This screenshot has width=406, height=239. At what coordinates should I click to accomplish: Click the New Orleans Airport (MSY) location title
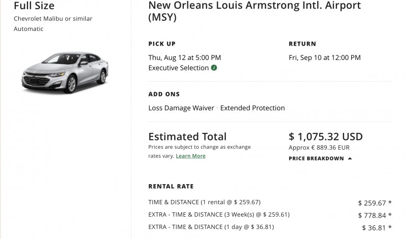pyautogui.click(x=254, y=12)
